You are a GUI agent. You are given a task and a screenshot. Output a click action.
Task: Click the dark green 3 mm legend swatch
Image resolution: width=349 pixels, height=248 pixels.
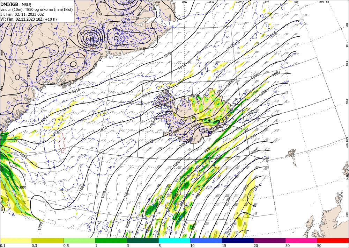point(143,240)
